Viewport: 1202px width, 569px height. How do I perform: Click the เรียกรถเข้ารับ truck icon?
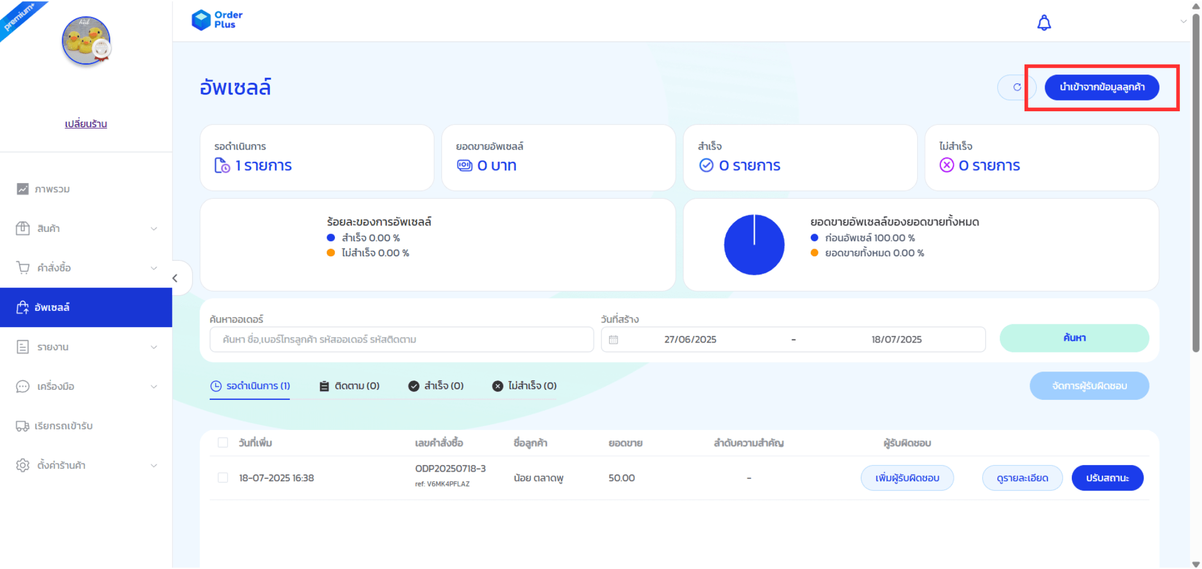pyautogui.click(x=23, y=426)
